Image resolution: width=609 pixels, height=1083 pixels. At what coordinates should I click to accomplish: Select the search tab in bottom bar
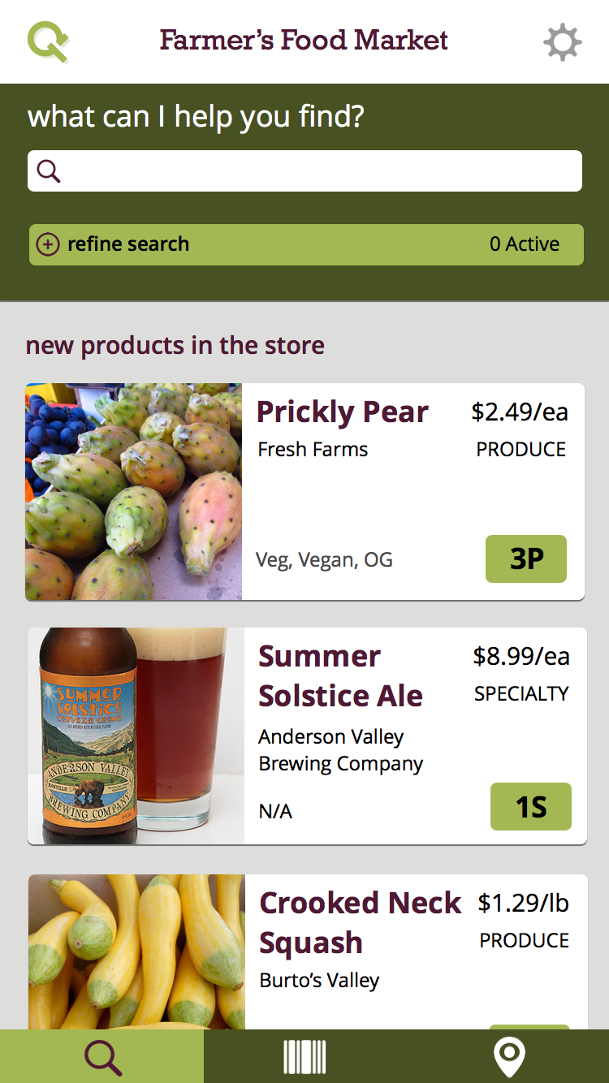102,1057
